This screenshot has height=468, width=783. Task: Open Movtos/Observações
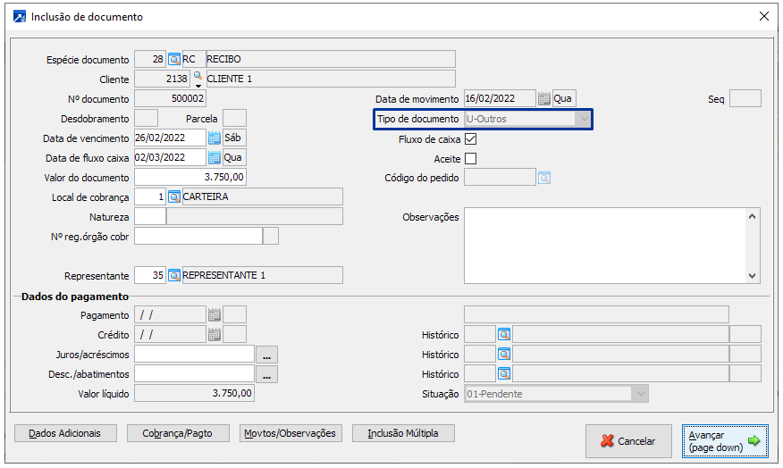click(290, 433)
